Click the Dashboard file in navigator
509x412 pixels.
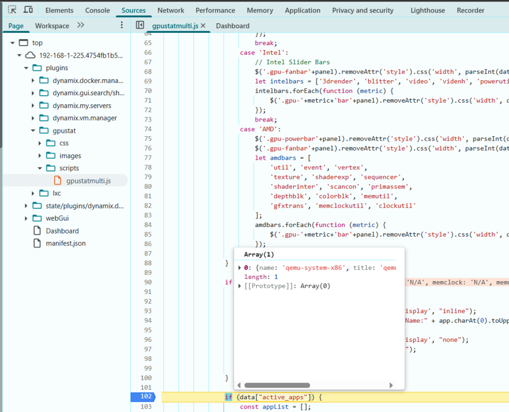tap(62, 231)
